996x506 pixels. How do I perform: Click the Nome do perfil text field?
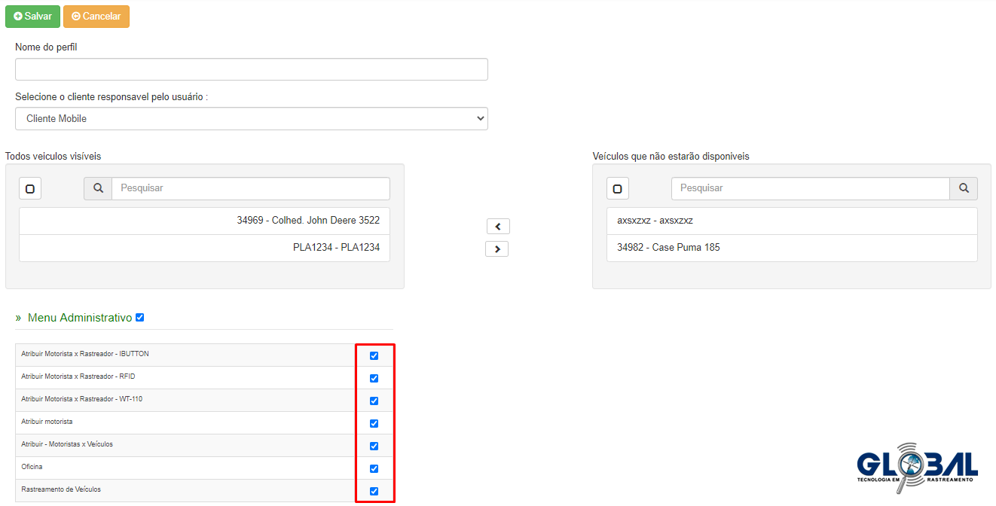tap(252, 69)
